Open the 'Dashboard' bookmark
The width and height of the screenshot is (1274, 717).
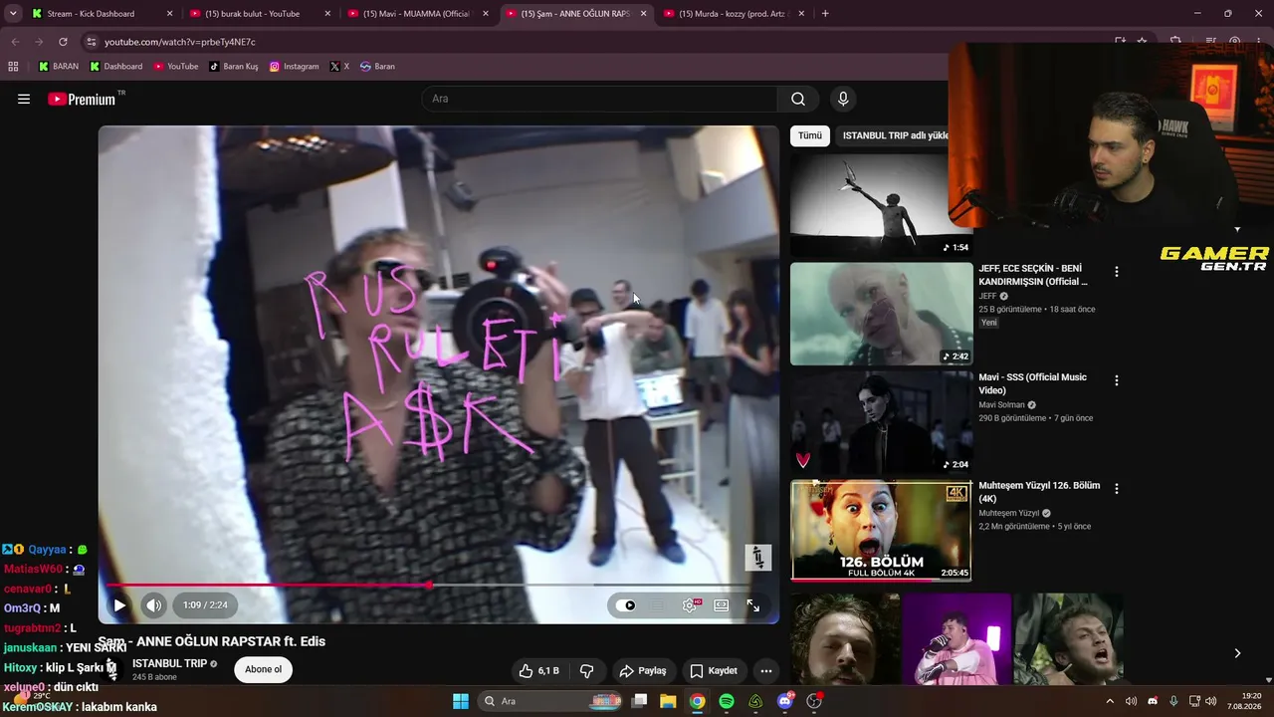(x=116, y=67)
